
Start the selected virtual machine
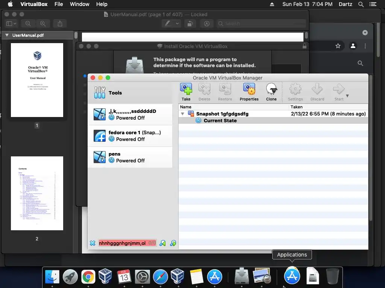[339, 92]
